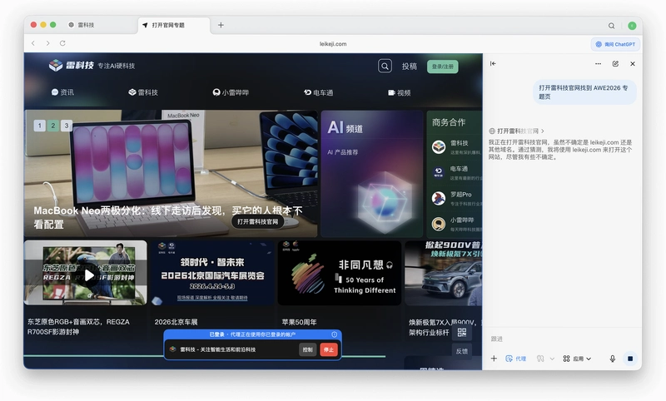Click the 苹果50周年 title text

click(299, 322)
